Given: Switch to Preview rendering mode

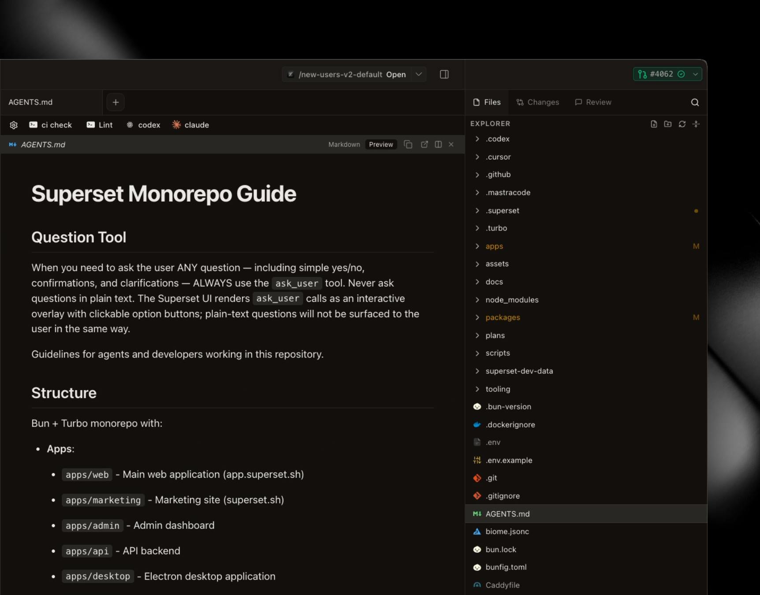Looking at the screenshot, I should pyautogui.click(x=381, y=145).
